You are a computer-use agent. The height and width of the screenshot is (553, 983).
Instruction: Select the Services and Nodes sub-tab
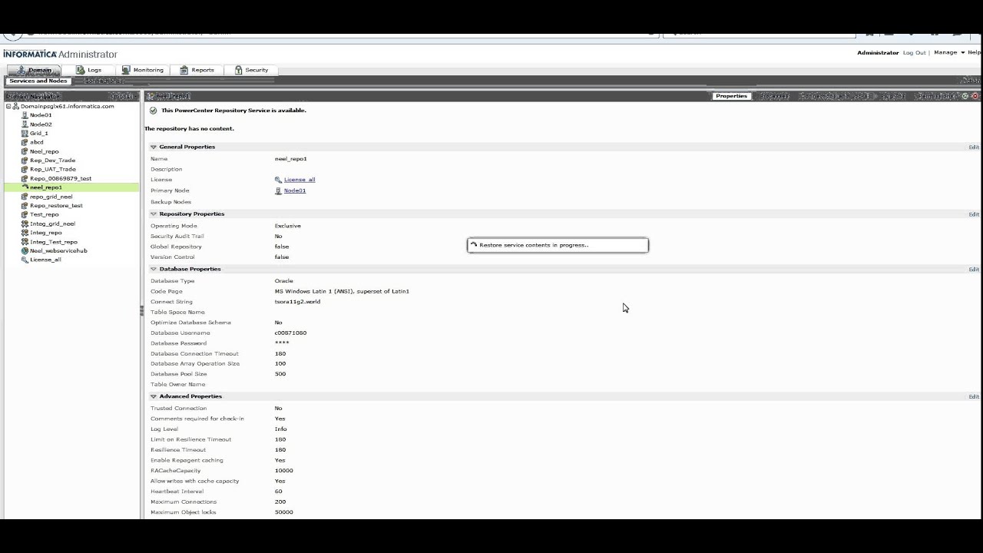coord(38,81)
